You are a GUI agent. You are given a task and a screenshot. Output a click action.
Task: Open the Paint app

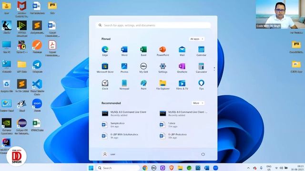[143, 85]
